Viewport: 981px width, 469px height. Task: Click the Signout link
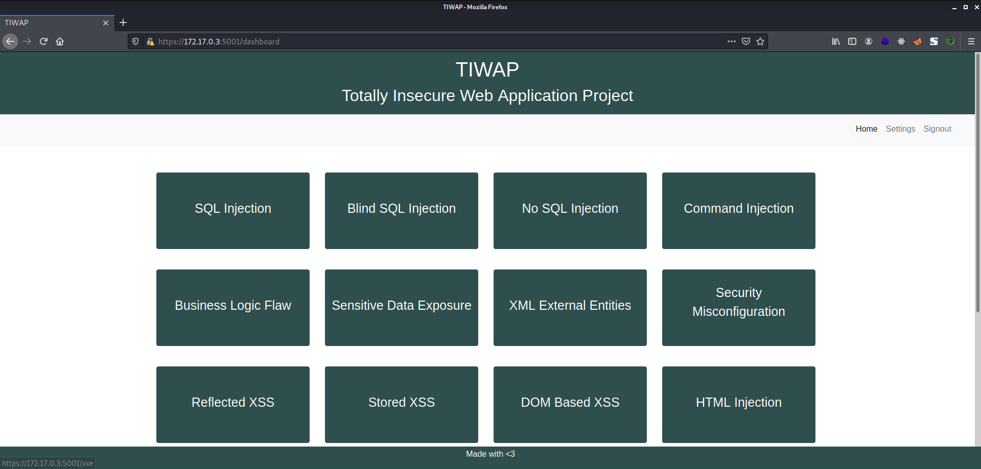click(937, 129)
